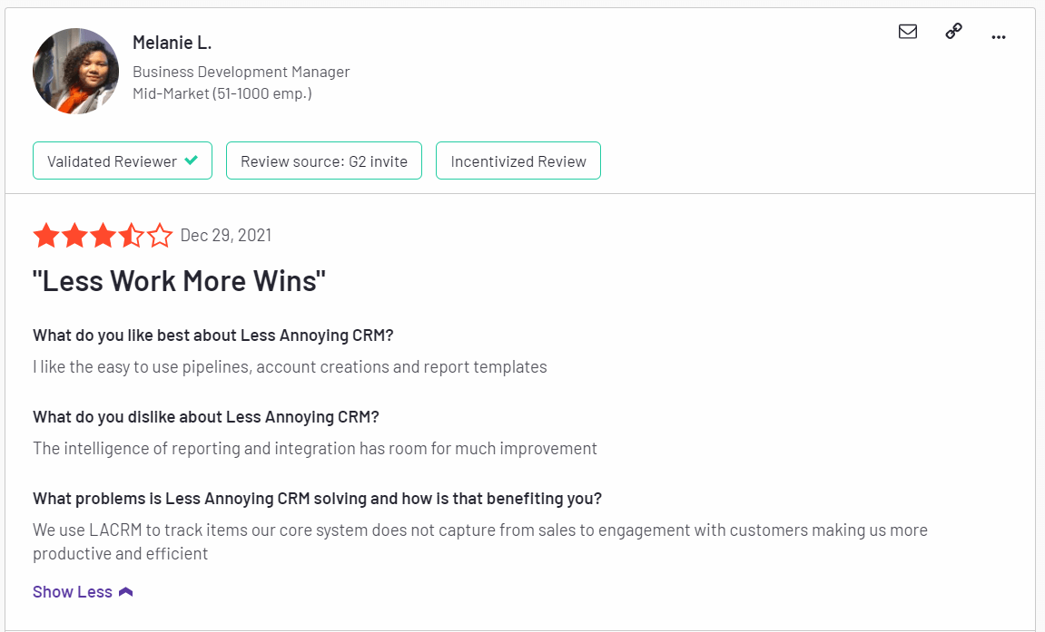Screen dimensions: 1045x632
Task: Click Mid-Market (51-1000 emp.) company size text
Action: pos(222,93)
